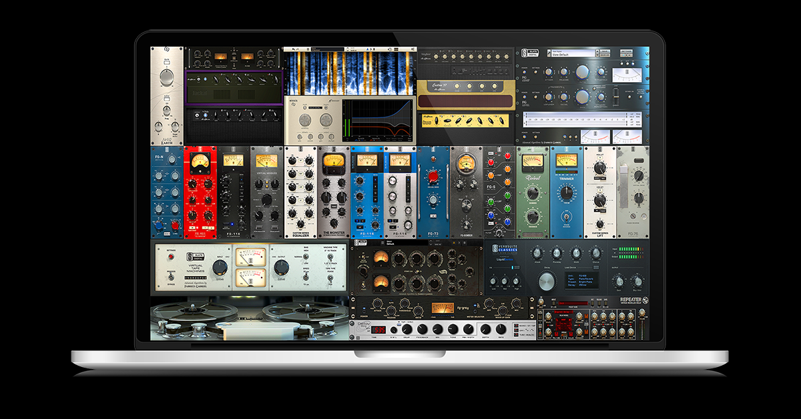This screenshot has height=419, width=801.
Task: Click the vertical fader on the FG Level module
Action: point(615,96)
